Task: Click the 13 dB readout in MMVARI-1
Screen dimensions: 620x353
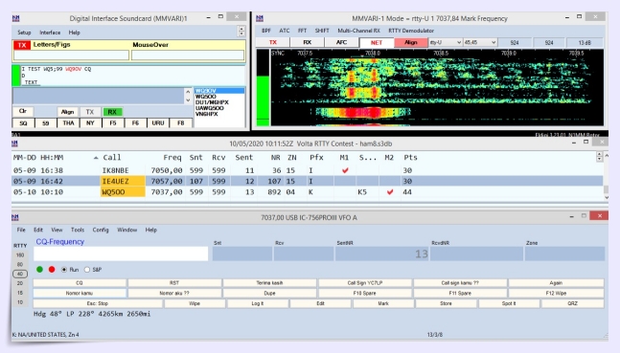Action: (x=585, y=42)
